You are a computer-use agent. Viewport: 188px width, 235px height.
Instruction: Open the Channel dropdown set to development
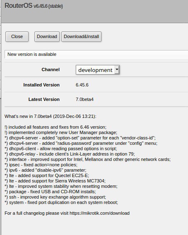(x=98, y=70)
